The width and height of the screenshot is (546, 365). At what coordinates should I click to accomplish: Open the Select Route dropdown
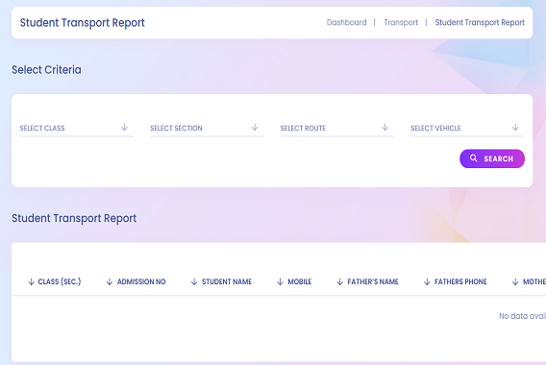[x=337, y=128]
